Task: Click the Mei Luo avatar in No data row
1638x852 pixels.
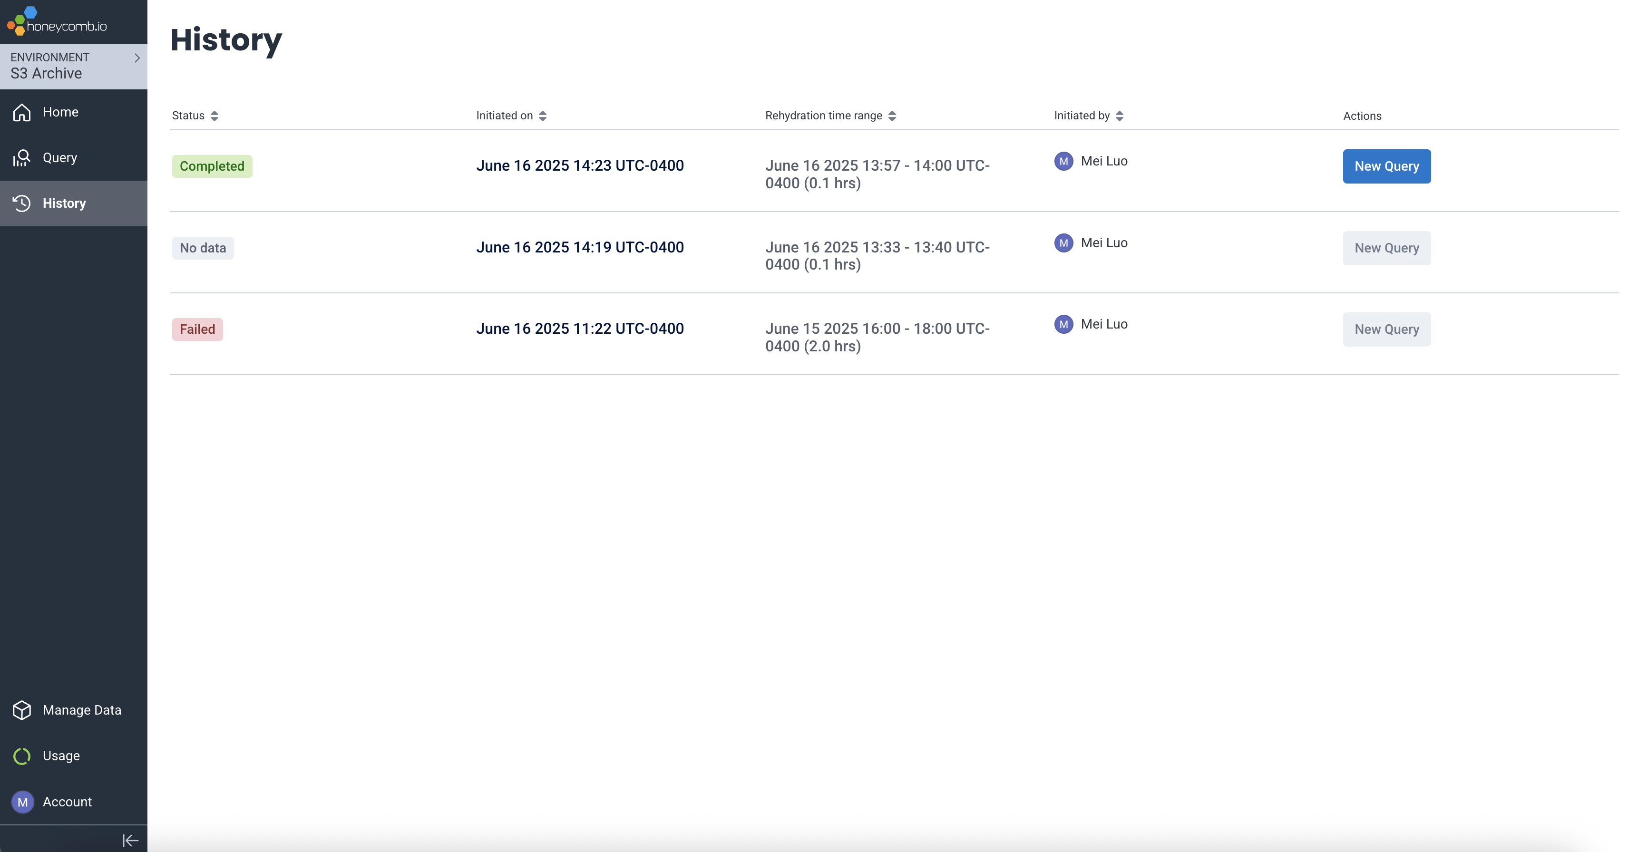Action: tap(1064, 243)
